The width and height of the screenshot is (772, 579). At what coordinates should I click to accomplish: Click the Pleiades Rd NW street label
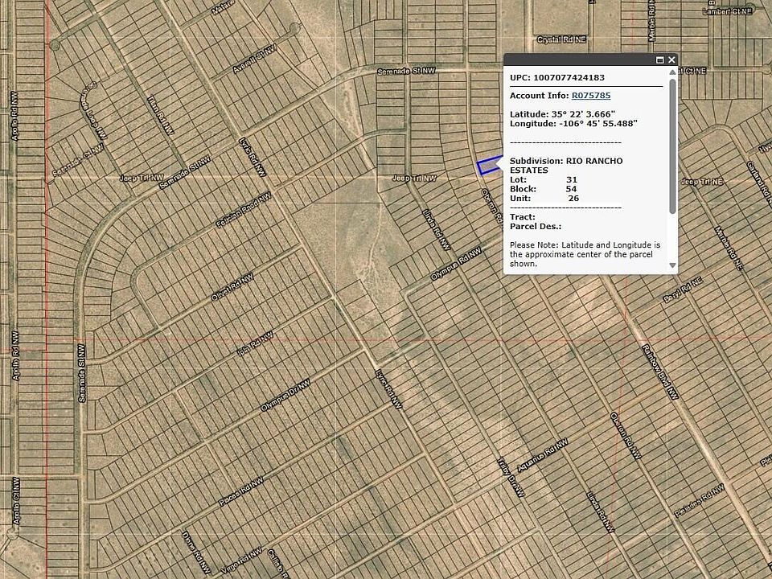point(699,500)
